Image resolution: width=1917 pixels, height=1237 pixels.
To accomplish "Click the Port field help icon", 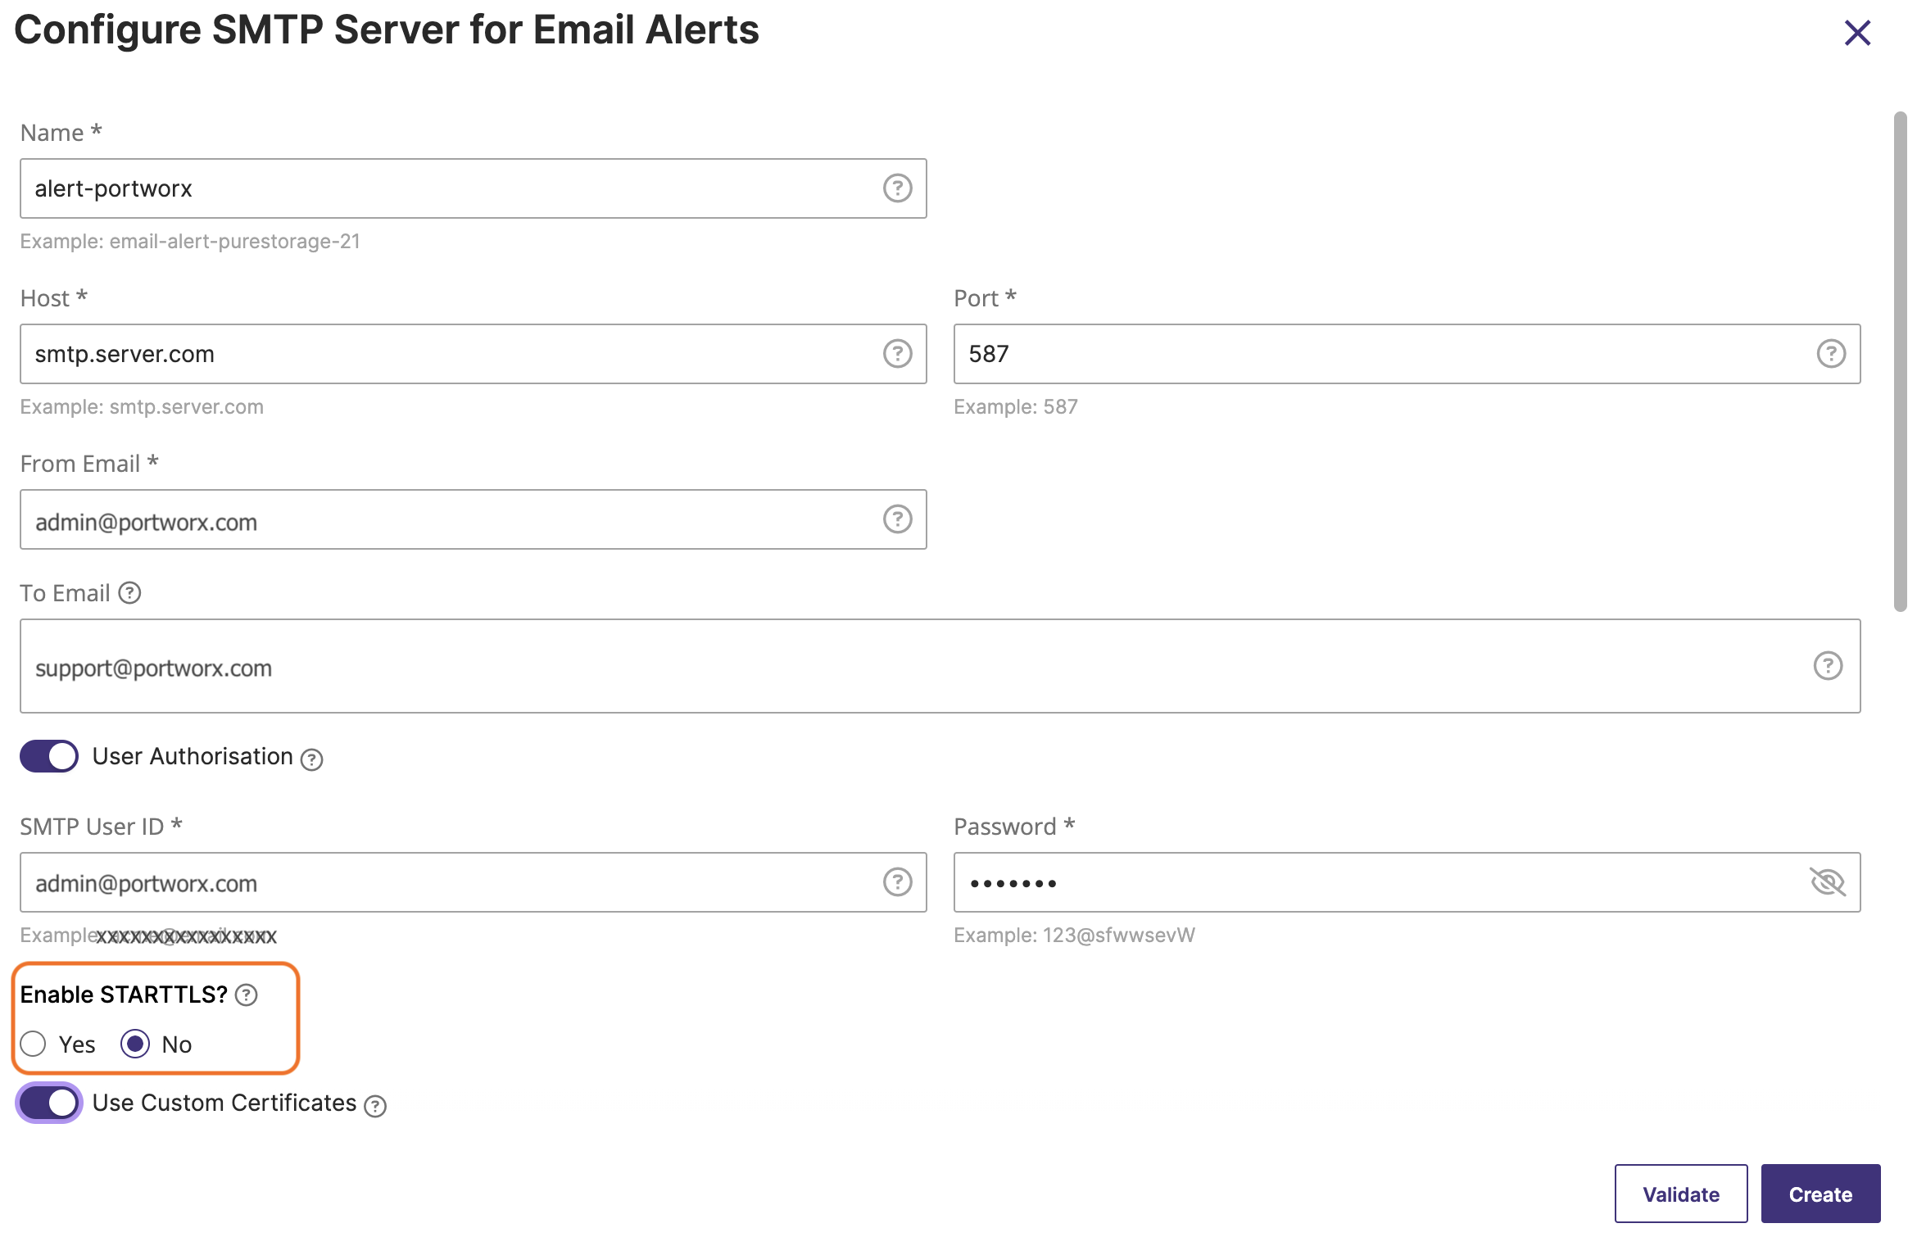I will click(1830, 354).
